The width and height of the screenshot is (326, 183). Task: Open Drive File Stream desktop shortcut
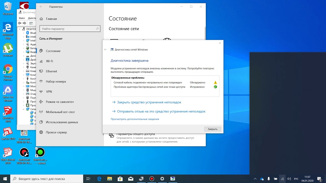coord(8,94)
